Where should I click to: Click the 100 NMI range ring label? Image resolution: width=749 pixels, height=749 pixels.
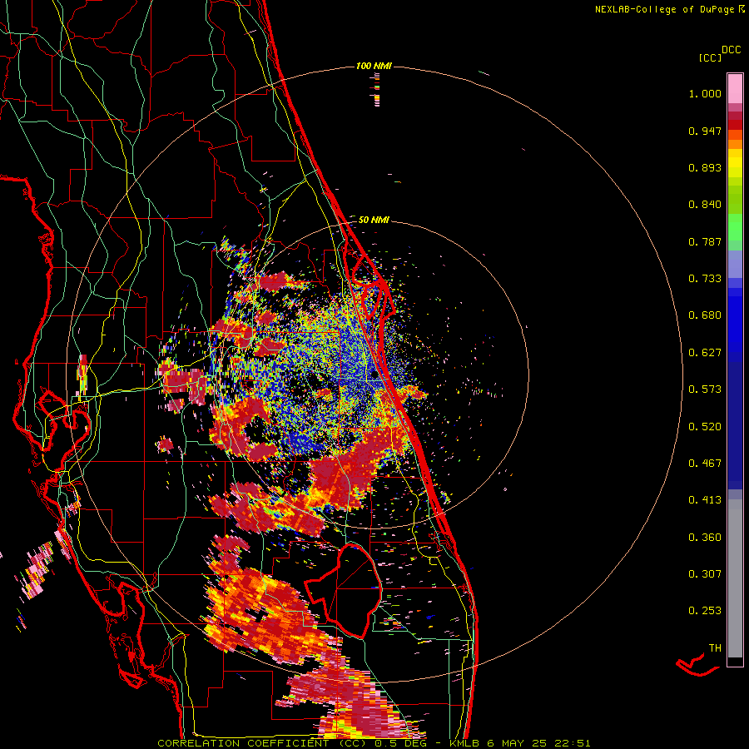click(x=374, y=66)
